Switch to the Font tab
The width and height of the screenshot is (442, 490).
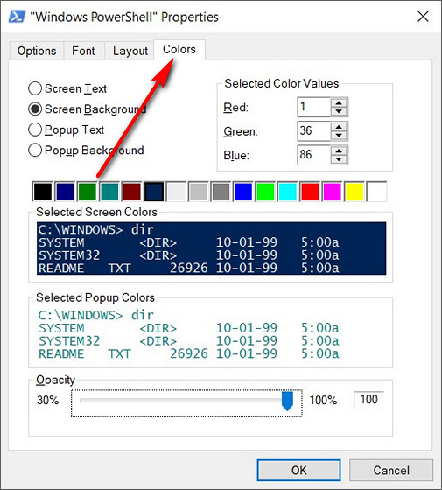click(83, 51)
